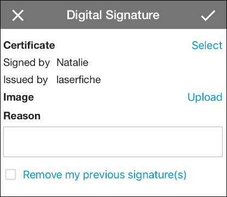Confirm signature with the checkmark icon
The width and height of the screenshot is (227, 197).
(208, 15)
